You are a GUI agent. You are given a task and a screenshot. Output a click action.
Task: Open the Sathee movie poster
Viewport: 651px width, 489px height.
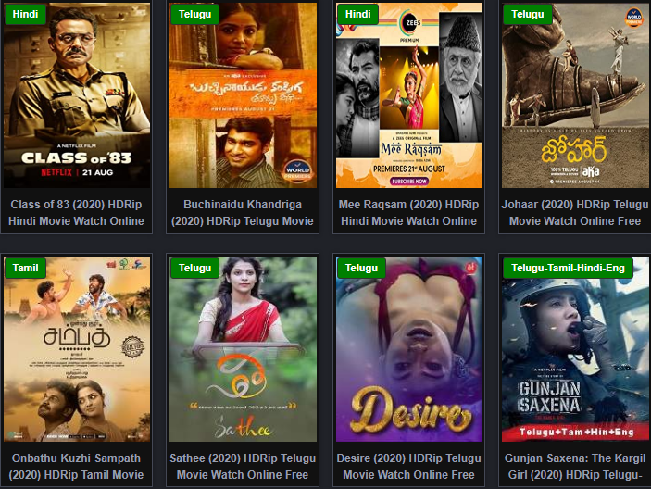coord(243,349)
